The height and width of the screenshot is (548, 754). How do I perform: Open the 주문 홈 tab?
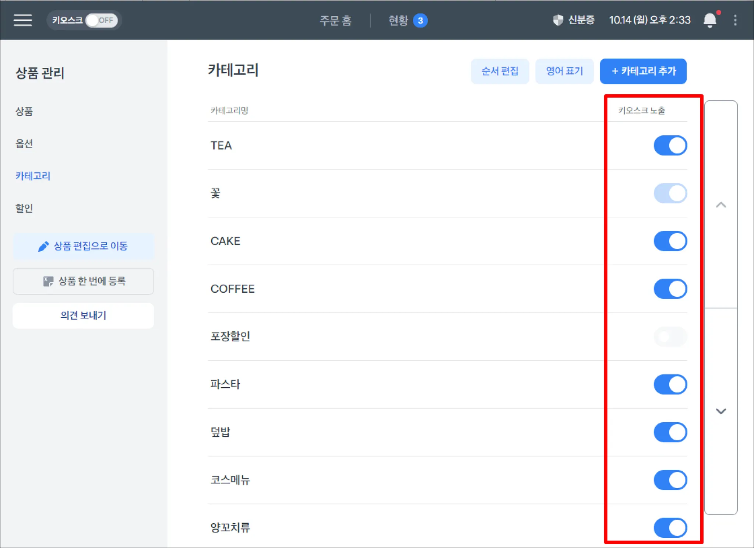tap(335, 20)
